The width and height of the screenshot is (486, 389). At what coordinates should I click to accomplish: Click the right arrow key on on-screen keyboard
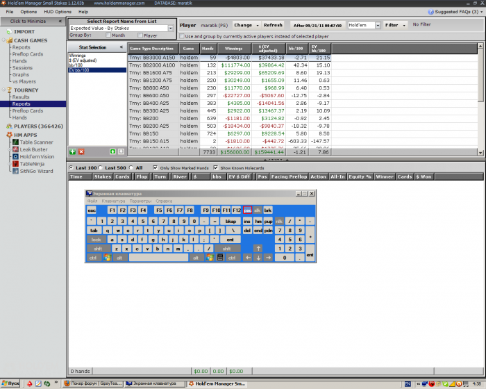tap(269, 258)
